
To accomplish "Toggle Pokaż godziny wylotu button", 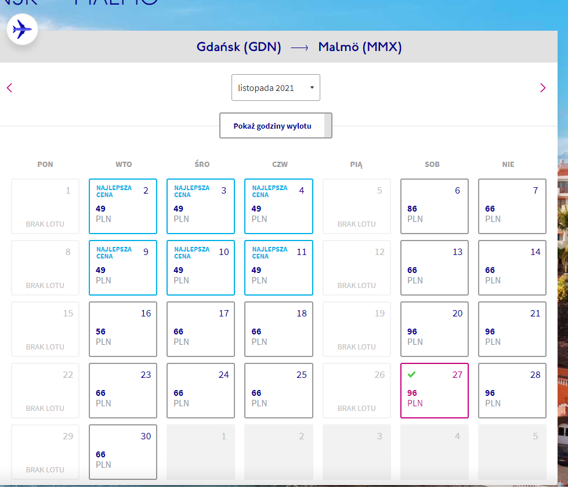I will point(276,126).
